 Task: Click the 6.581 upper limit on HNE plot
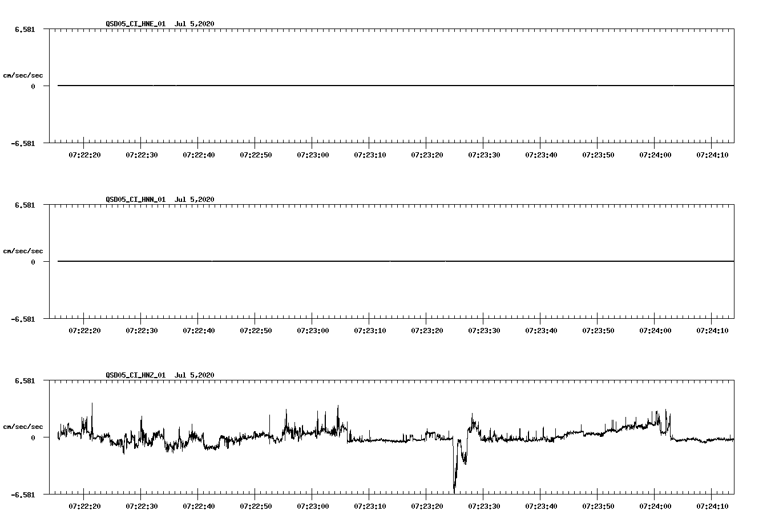pyautogui.click(x=25, y=29)
